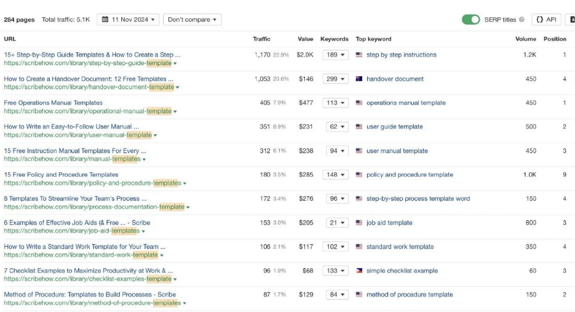Click the partially visible export icon at far right
The width and height of the screenshot is (575, 312).
(571, 20)
